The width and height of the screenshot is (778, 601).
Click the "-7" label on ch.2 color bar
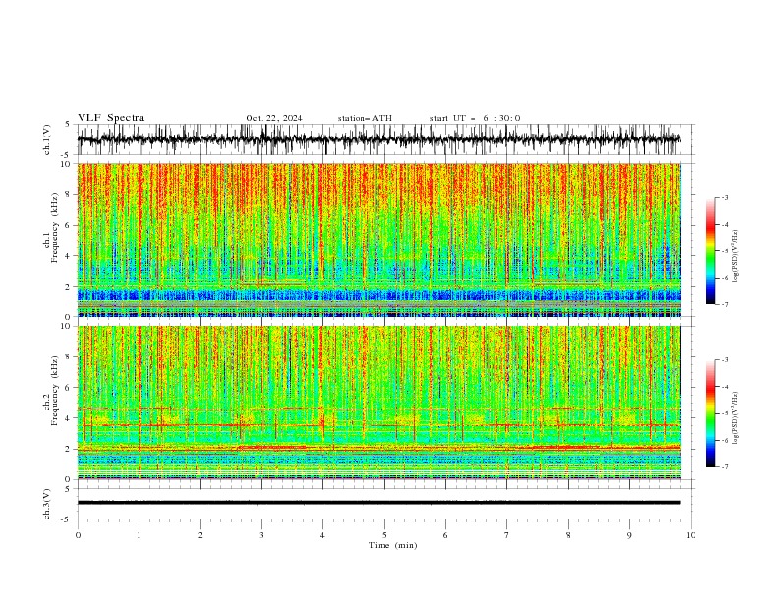724,466
